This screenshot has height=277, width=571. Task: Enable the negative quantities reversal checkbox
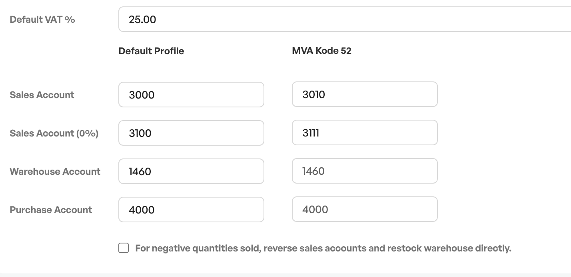pyautogui.click(x=124, y=248)
